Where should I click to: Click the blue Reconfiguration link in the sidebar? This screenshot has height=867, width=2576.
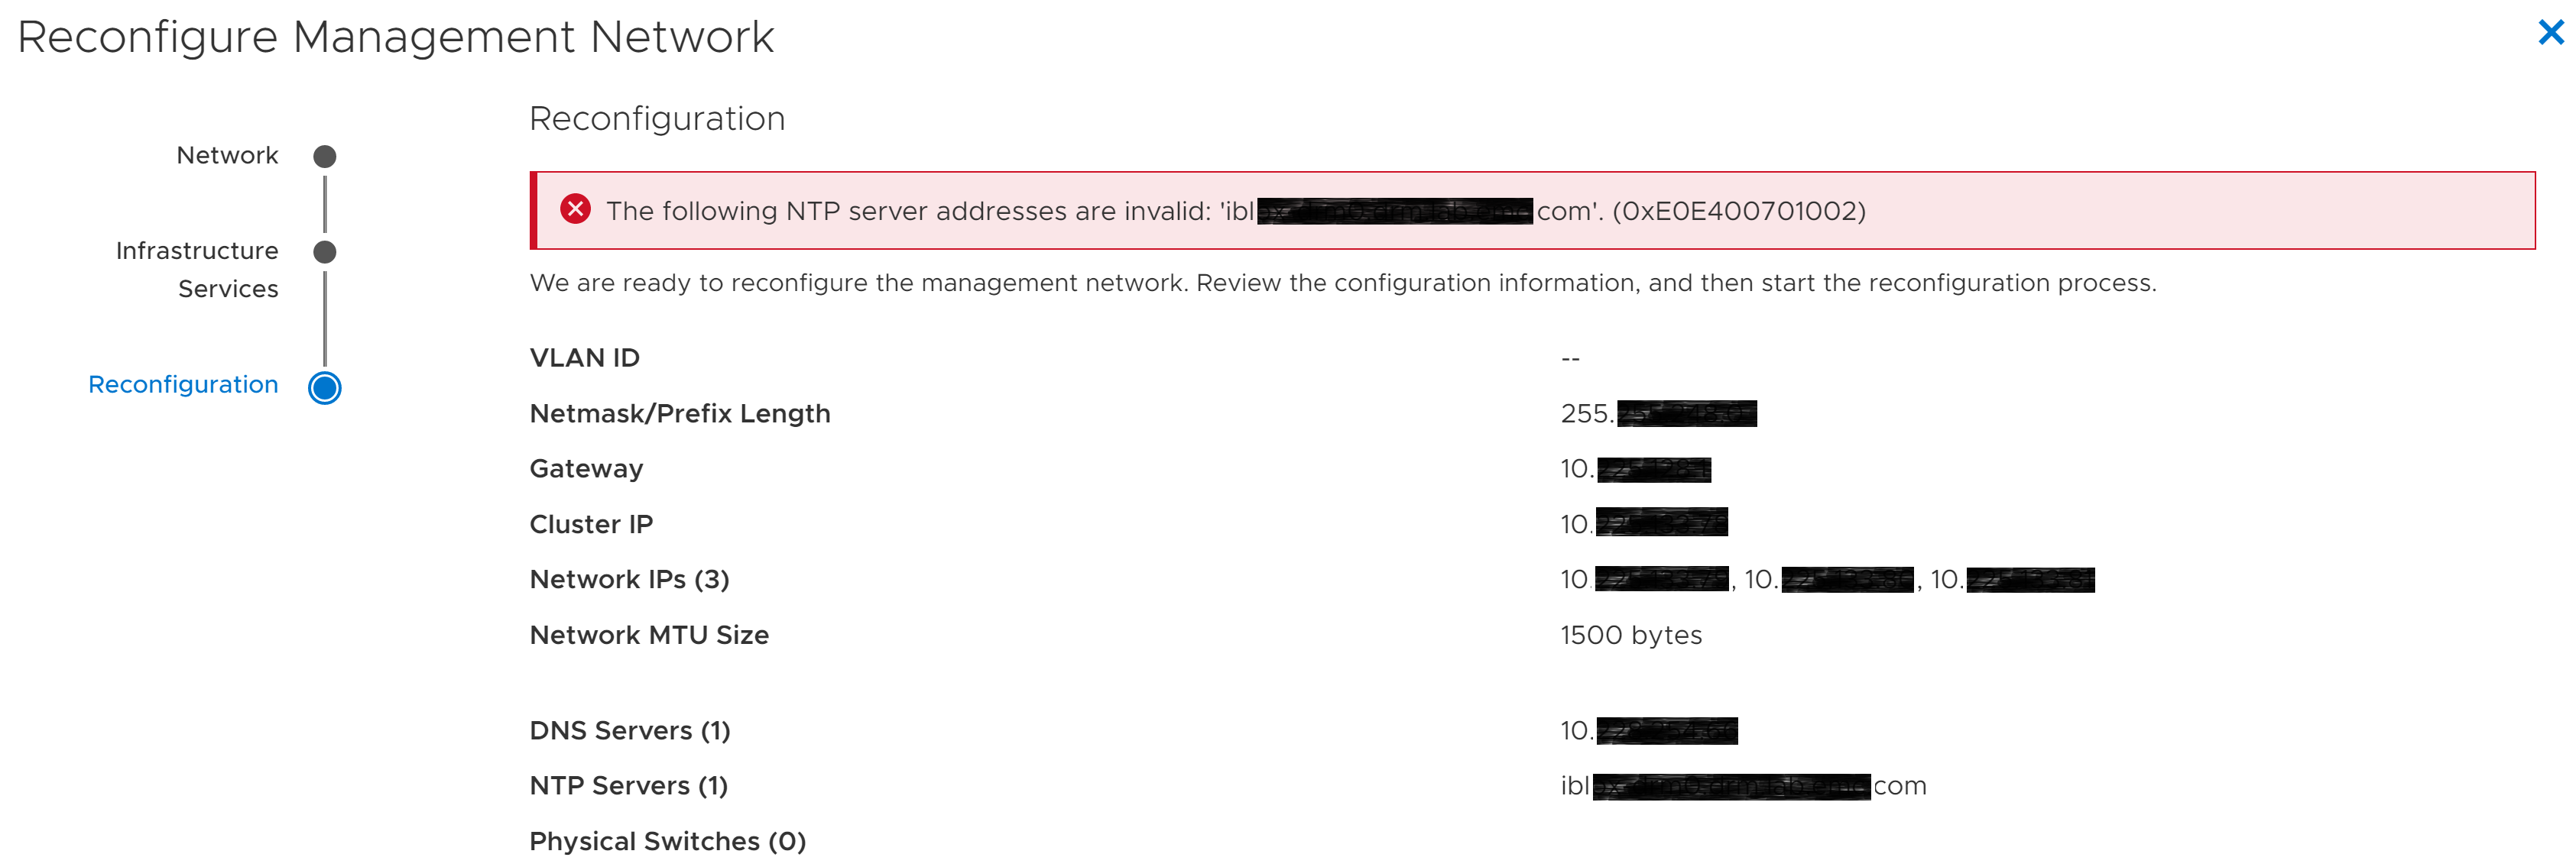point(184,384)
